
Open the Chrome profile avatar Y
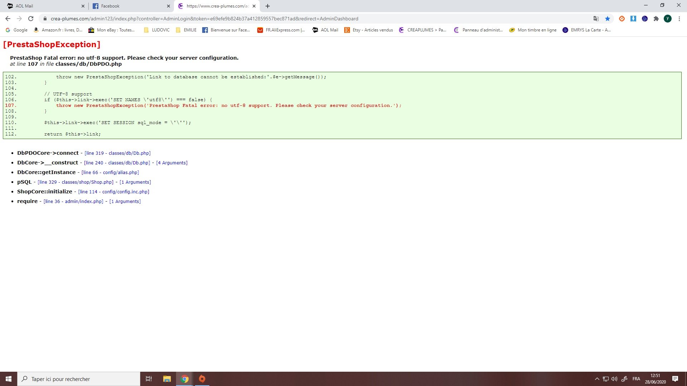[x=668, y=19]
